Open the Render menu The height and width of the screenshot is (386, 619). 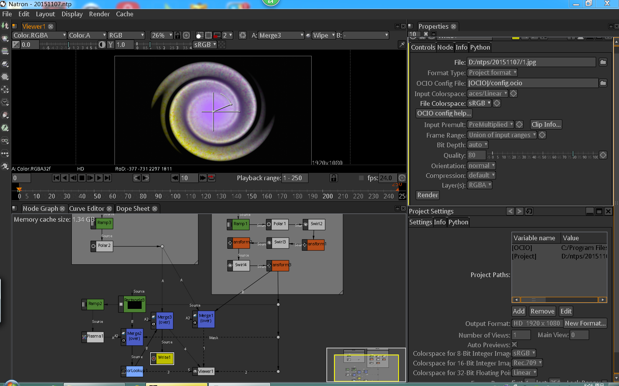pyautogui.click(x=99, y=14)
